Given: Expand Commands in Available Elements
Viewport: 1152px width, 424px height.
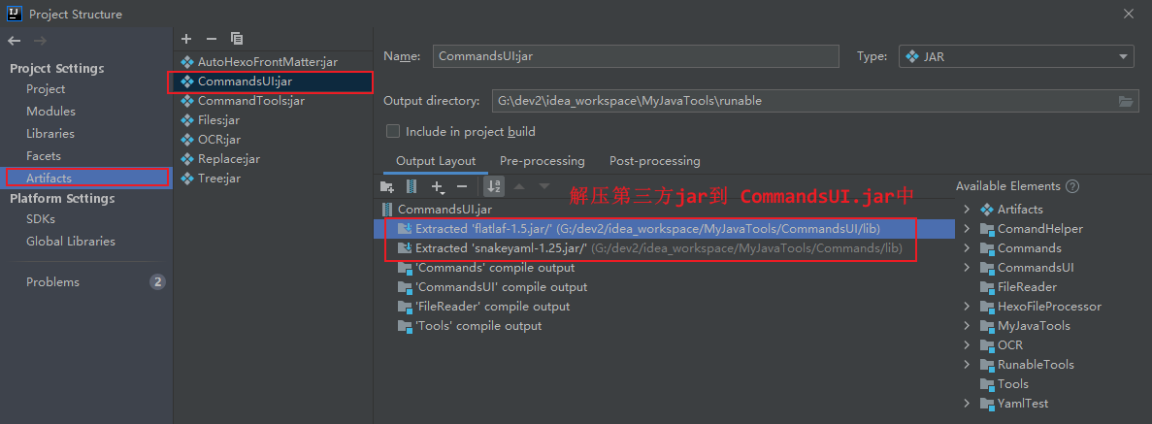Looking at the screenshot, I should (967, 247).
